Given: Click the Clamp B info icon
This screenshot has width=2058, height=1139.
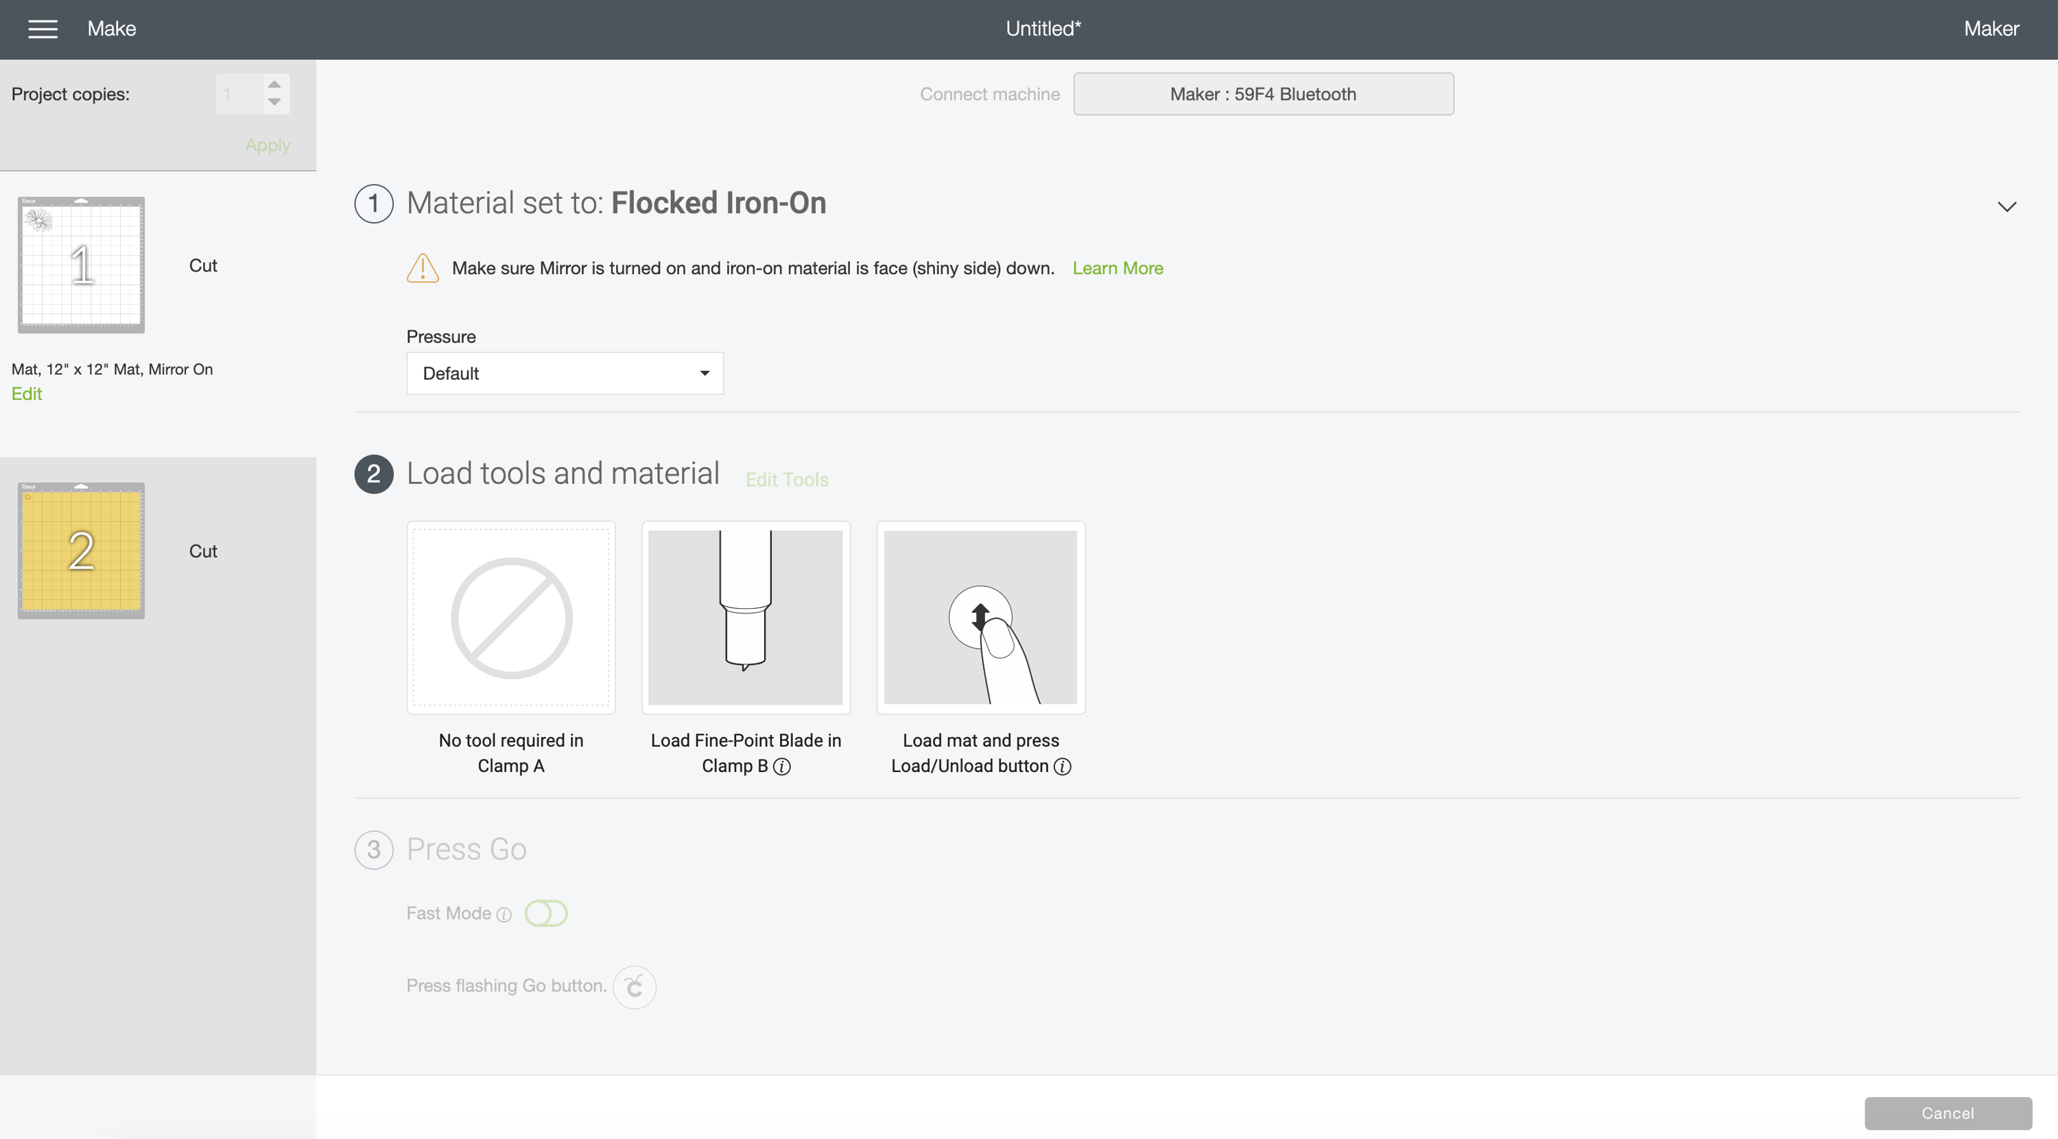Looking at the screenshot, I should tap(782, 767).
